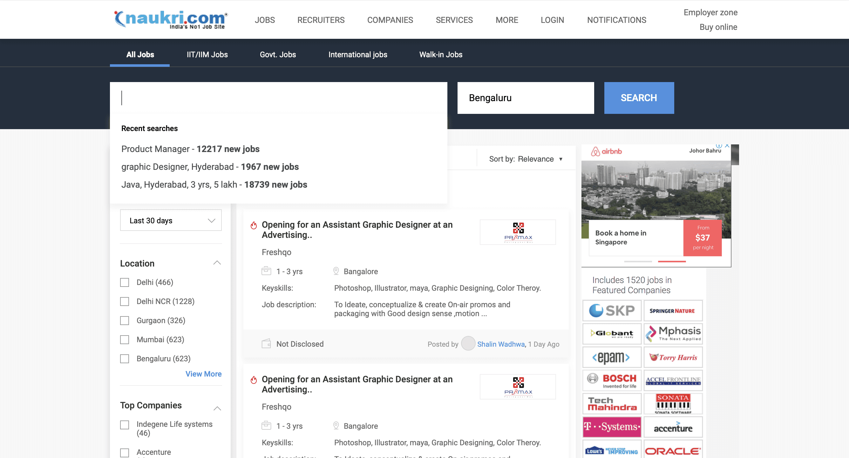
Task: Click the Bengaluru location input field
Action: 525,98
